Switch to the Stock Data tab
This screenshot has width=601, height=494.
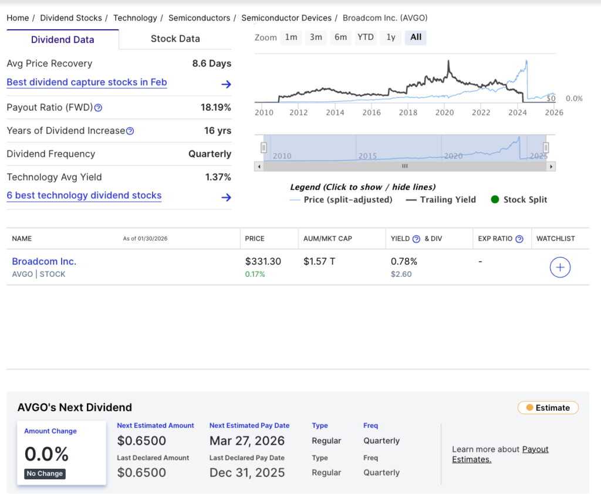[x=175, y=39]
